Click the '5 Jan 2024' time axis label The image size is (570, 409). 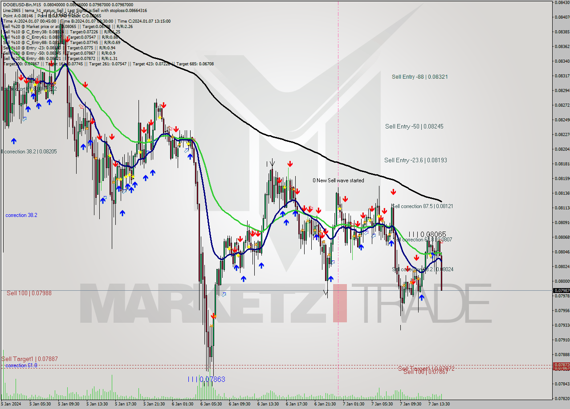point(11,404)
